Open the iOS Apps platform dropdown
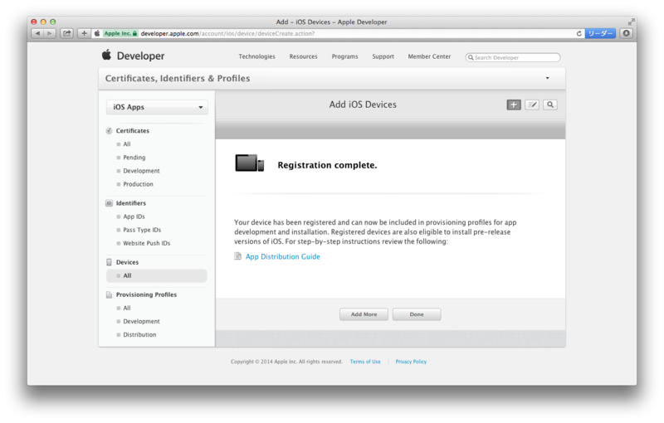 tap(157, 107)
